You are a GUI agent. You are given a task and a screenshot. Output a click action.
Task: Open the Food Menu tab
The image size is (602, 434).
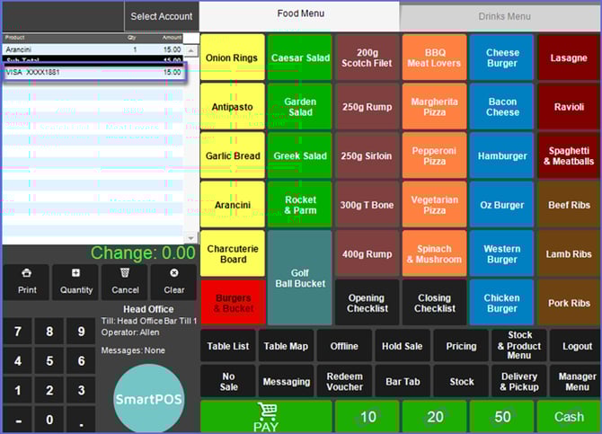tap(299, 14)
